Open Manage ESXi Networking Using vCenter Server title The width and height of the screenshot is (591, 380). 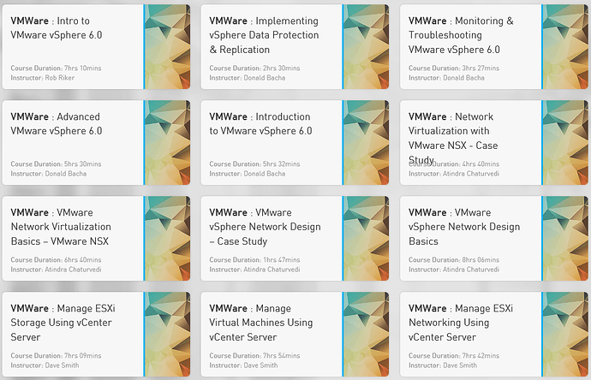461,323
